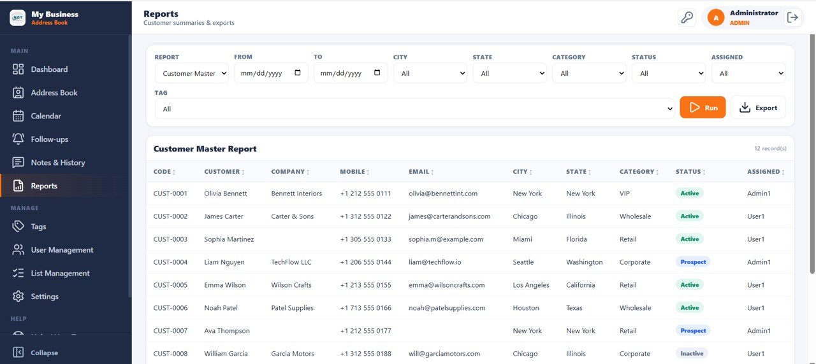This screenshot has height=364, width=816.
Task: Open the City filter dropdown
Action: (x=430, y=73)
